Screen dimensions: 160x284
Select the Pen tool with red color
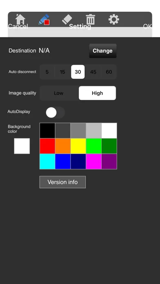click(44, 19)
